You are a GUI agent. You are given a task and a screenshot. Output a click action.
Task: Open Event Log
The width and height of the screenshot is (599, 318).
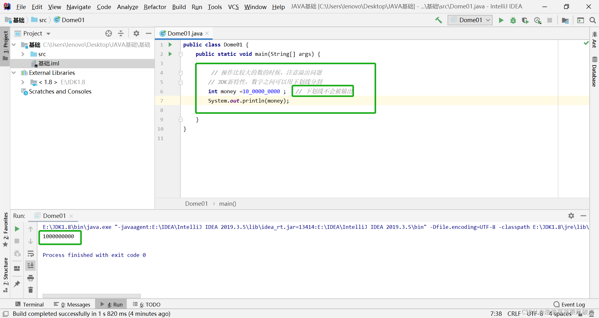click(x=569, y=305)
